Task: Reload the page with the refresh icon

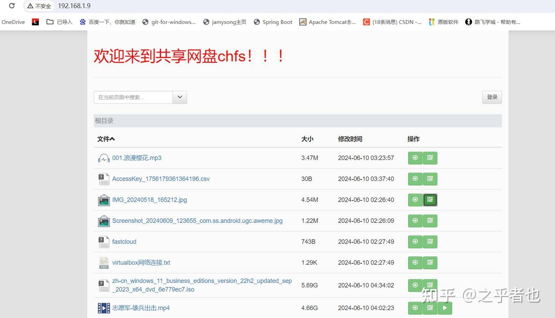Action: [x=12, y=6]
